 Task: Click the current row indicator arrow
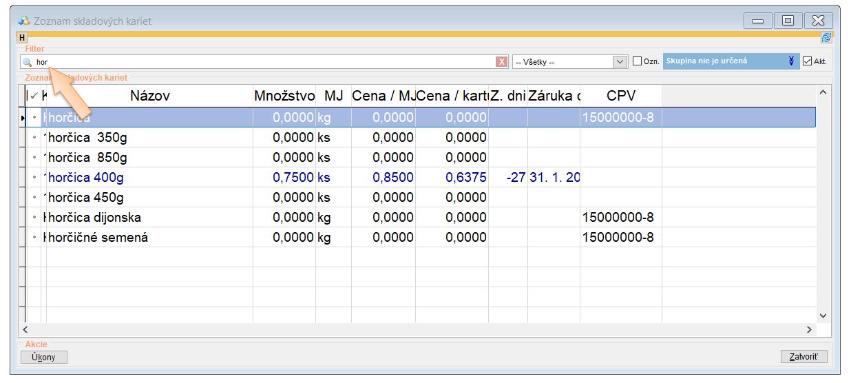(23, 118)
